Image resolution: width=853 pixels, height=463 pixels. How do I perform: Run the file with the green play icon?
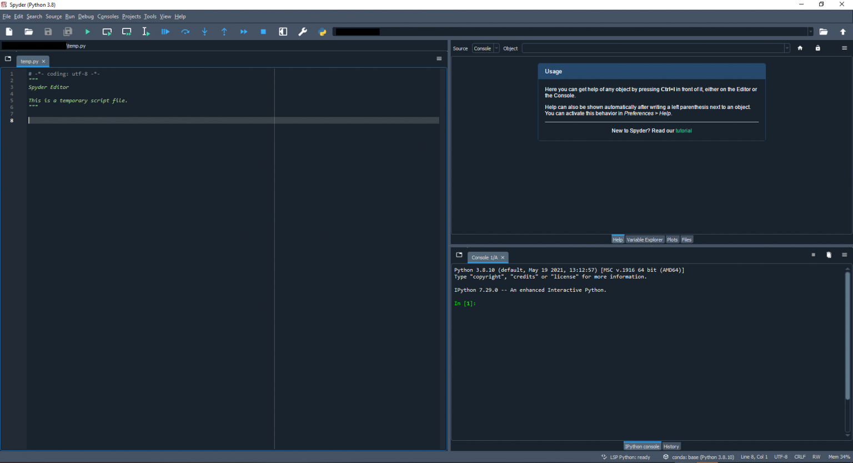(x=88, y=32)
